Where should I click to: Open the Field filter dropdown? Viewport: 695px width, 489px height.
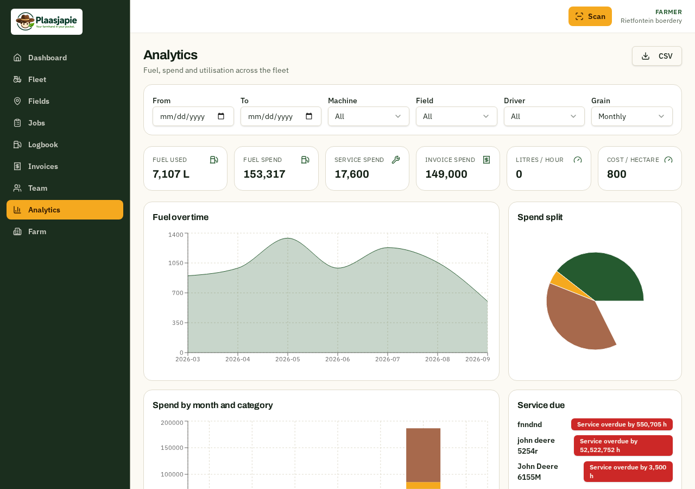457,116
